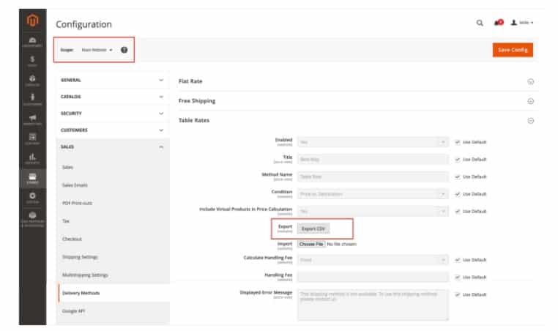
Task: Select Tax menu item
Action: click(x=66, y=221)
